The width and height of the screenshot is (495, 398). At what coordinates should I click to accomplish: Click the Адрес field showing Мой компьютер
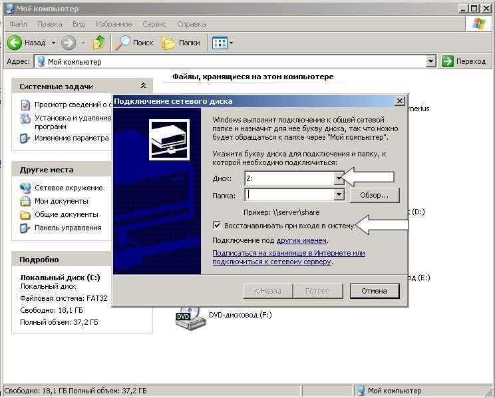tap(230, 62)
